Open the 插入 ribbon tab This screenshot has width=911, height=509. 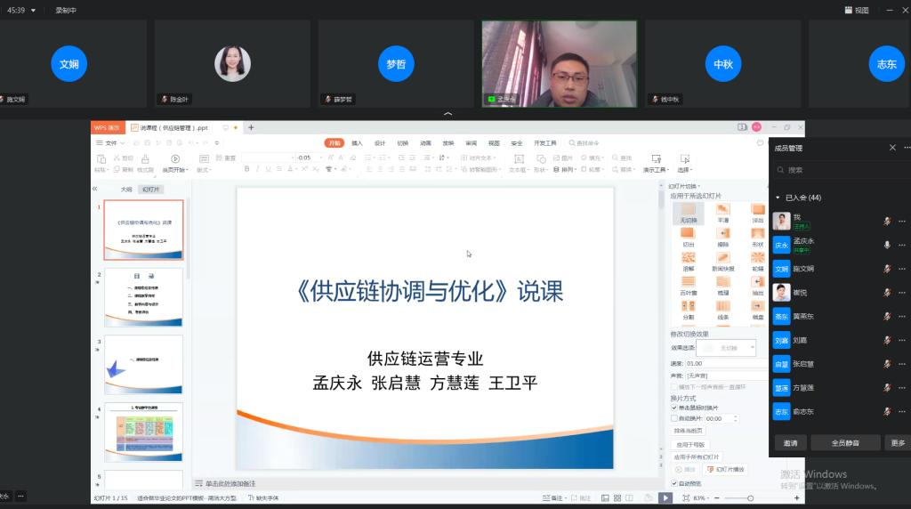coord(358,143)
